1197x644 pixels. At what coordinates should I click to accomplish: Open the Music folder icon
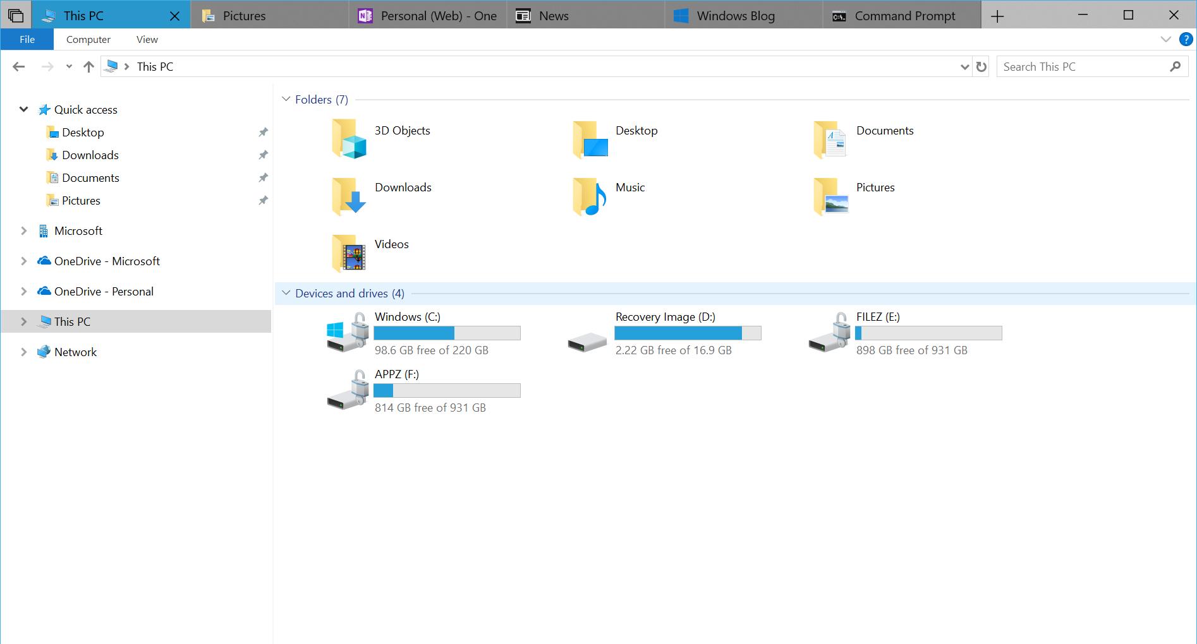(x=590, y=196)
